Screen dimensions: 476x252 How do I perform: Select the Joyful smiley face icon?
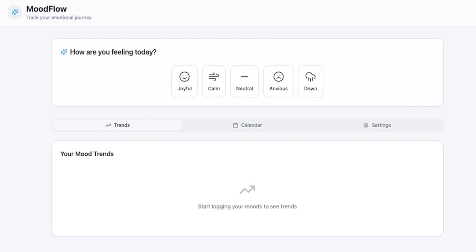[184, 76]
